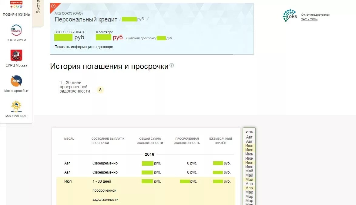Screen dimensions: 356x205
Task: Open the Госуслуги service icon
Action: click(x=16, y=30)
